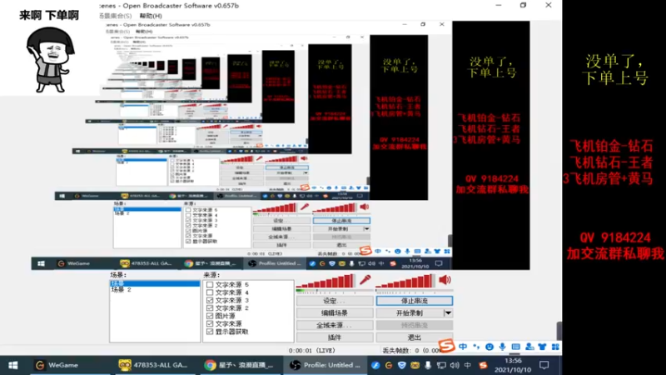Viewport: 666px width, 375px height.
Task: Expand the arrow beside 开始录制
Action: [x=448, y=313]
